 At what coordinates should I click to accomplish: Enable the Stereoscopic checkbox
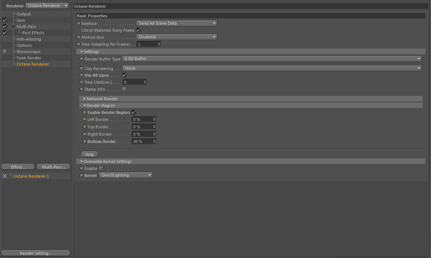(5, 51)
